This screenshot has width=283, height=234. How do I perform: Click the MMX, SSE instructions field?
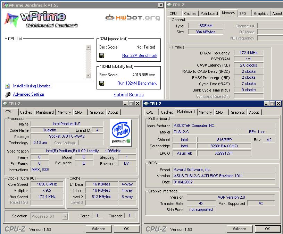coord(83,170)
